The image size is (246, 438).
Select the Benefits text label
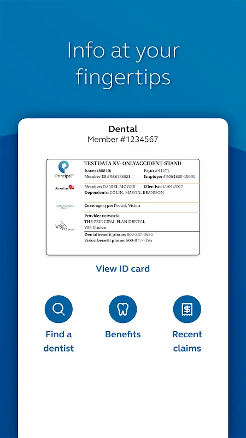122,334
